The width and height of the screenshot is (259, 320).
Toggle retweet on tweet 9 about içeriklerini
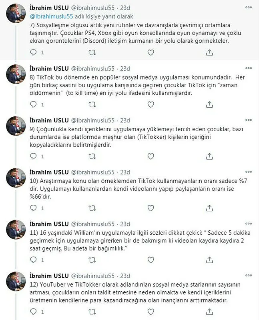92,156
